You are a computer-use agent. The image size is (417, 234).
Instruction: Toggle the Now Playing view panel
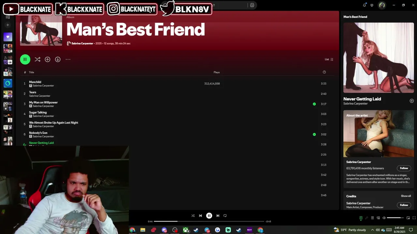(361, 218)
